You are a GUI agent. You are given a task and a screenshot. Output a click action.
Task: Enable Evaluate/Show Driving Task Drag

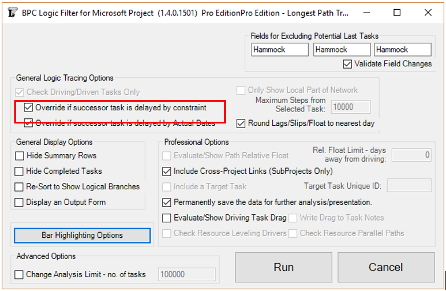pos(167,218)
